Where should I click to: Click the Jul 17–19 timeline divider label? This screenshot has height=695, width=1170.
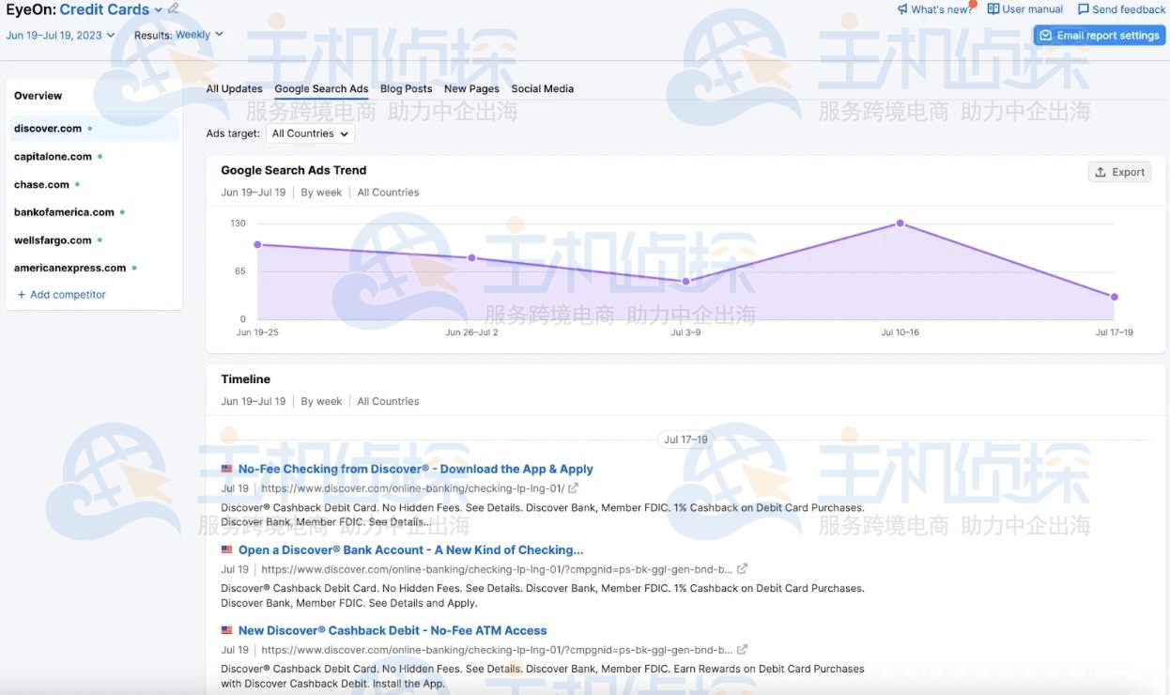(685, 440)
